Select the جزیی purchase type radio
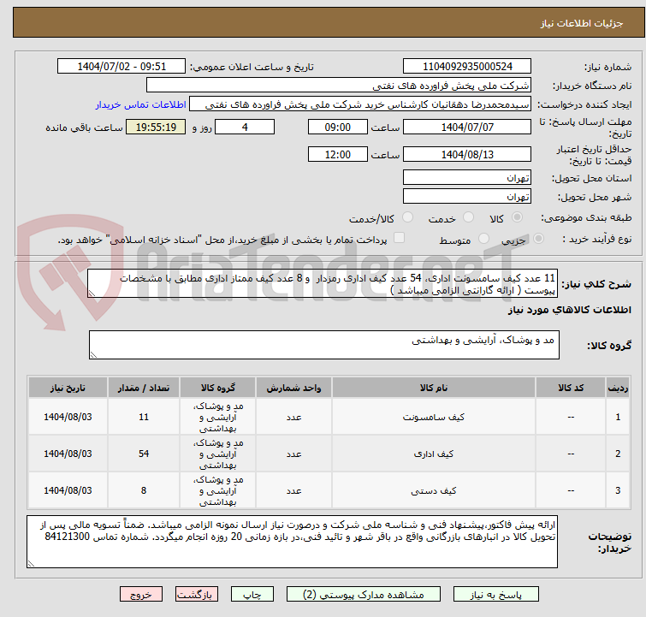Image resolution: width=646 pixels, height=617 pixels. coord(522,240)
